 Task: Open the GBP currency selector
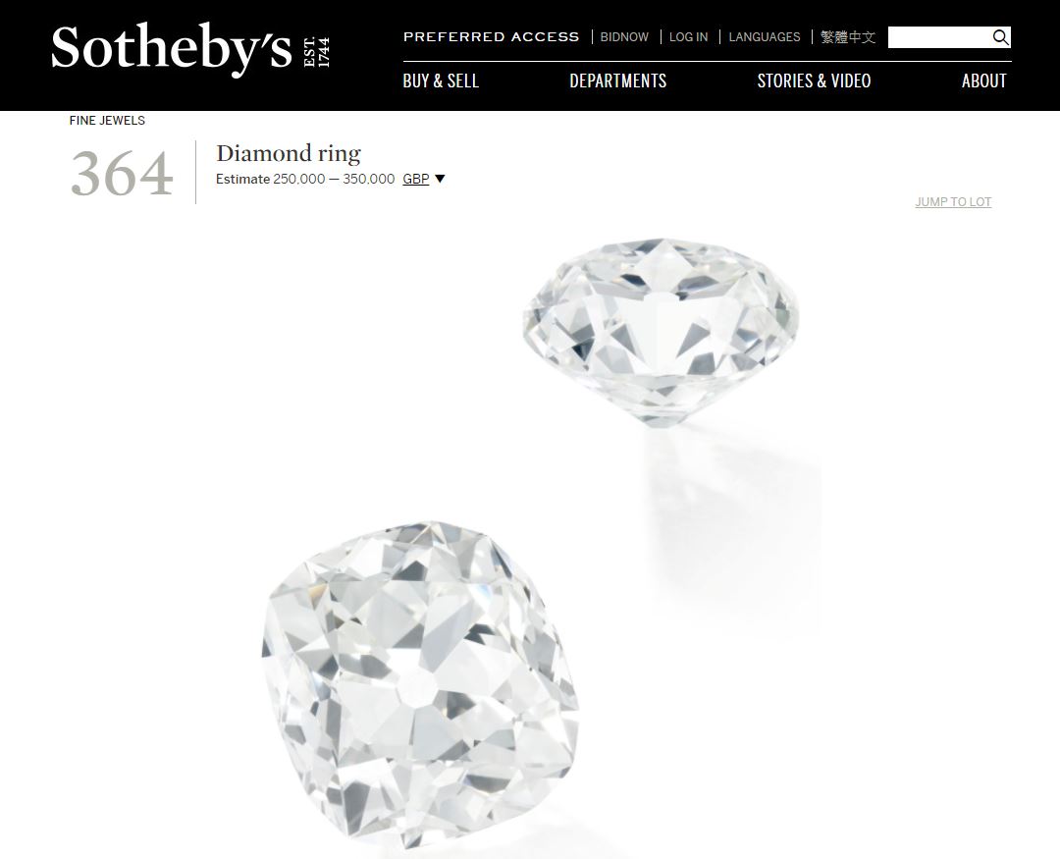[416, 180]
